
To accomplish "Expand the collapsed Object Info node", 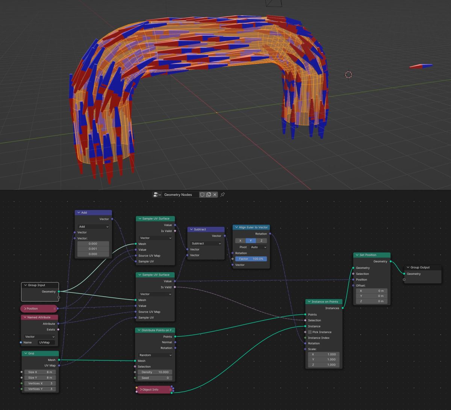I will (141, 390).
